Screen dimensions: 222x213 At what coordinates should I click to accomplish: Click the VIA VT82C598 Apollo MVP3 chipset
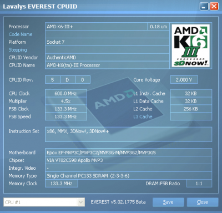(128, 160)
